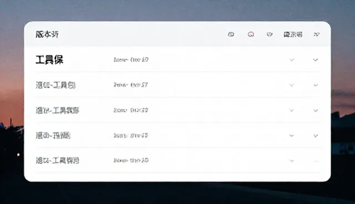Expand the inner chevron on the bold 工具保 row

pyautogui.click(x=292, y=60)
